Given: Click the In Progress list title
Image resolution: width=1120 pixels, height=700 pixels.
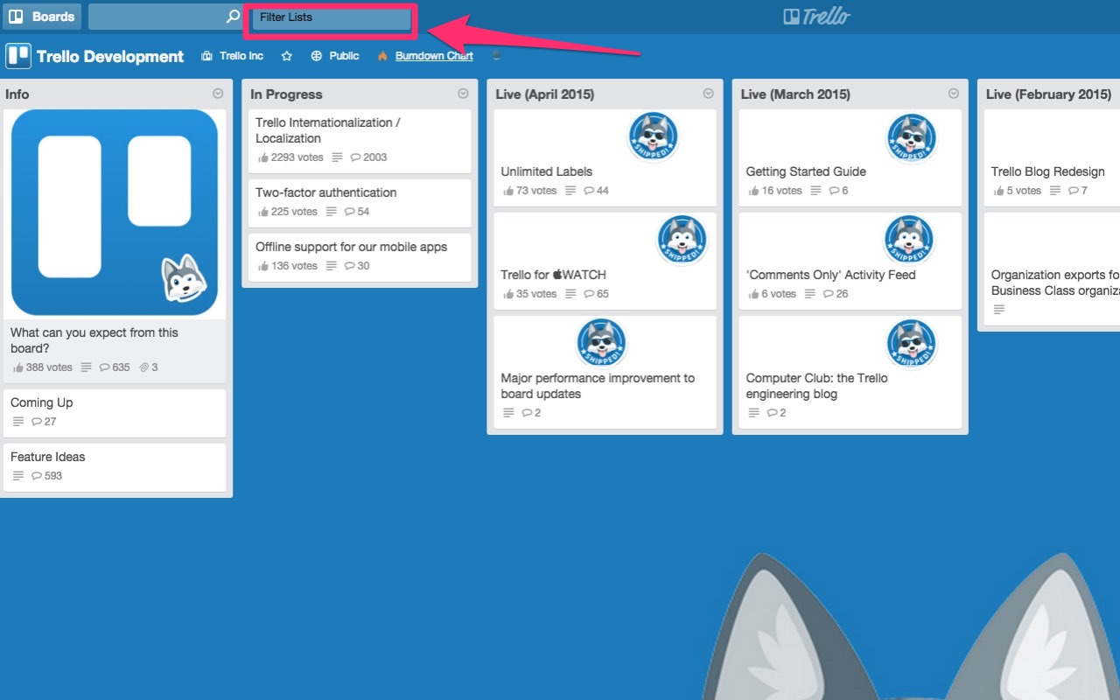Looking at the screenshot, I should (286, 94).
